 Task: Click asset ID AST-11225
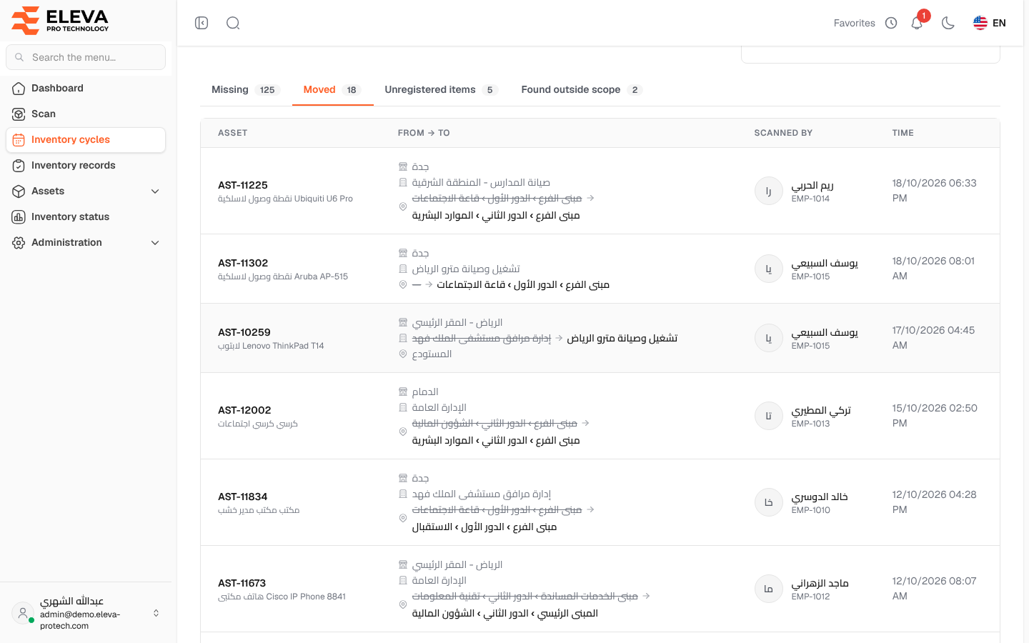[243, 185]
